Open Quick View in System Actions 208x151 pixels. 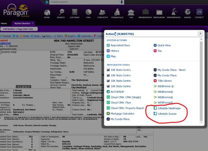(162, 45)
